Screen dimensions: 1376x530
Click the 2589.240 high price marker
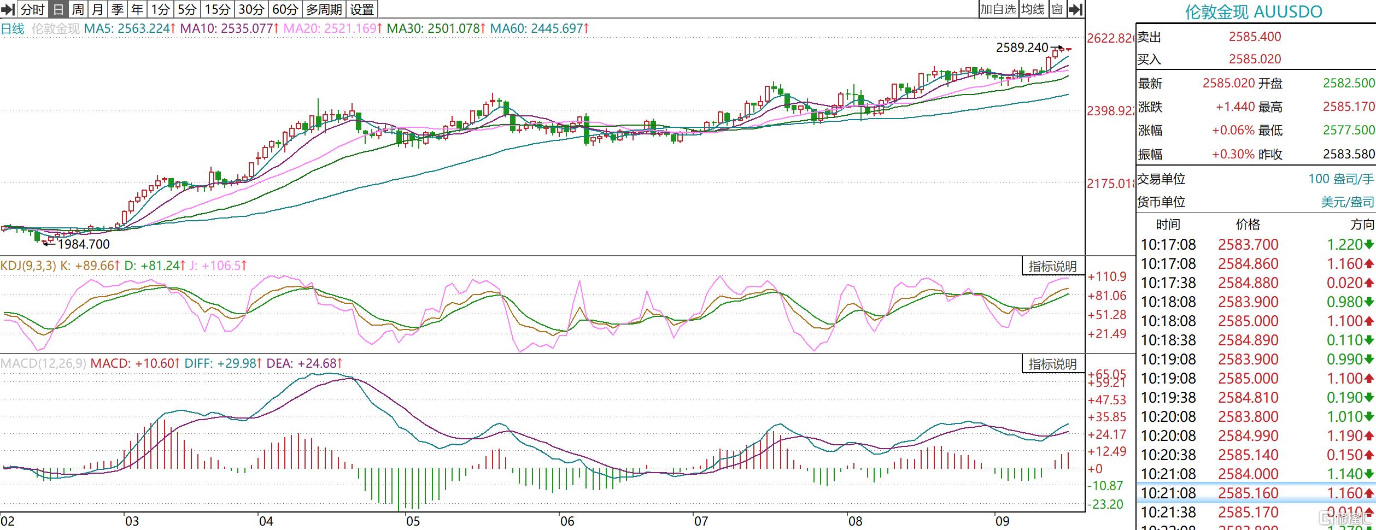click(1022, 48)
